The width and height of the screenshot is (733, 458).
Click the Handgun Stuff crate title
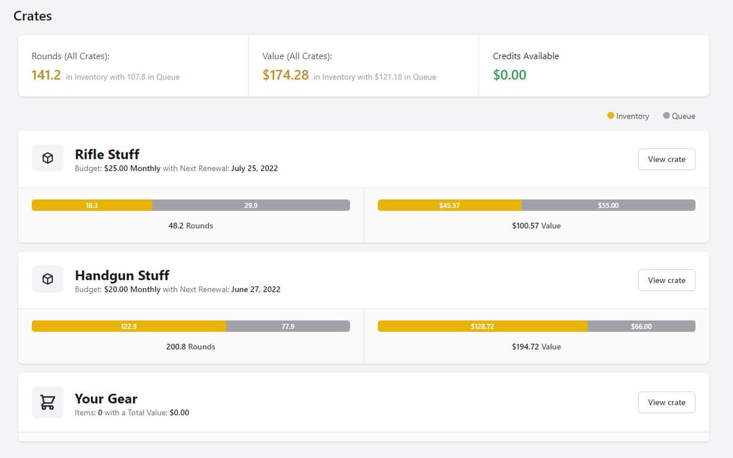click(x=122, y=275)
